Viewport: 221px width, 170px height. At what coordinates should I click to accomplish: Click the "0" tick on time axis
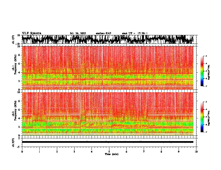click(x=22, y=152)
